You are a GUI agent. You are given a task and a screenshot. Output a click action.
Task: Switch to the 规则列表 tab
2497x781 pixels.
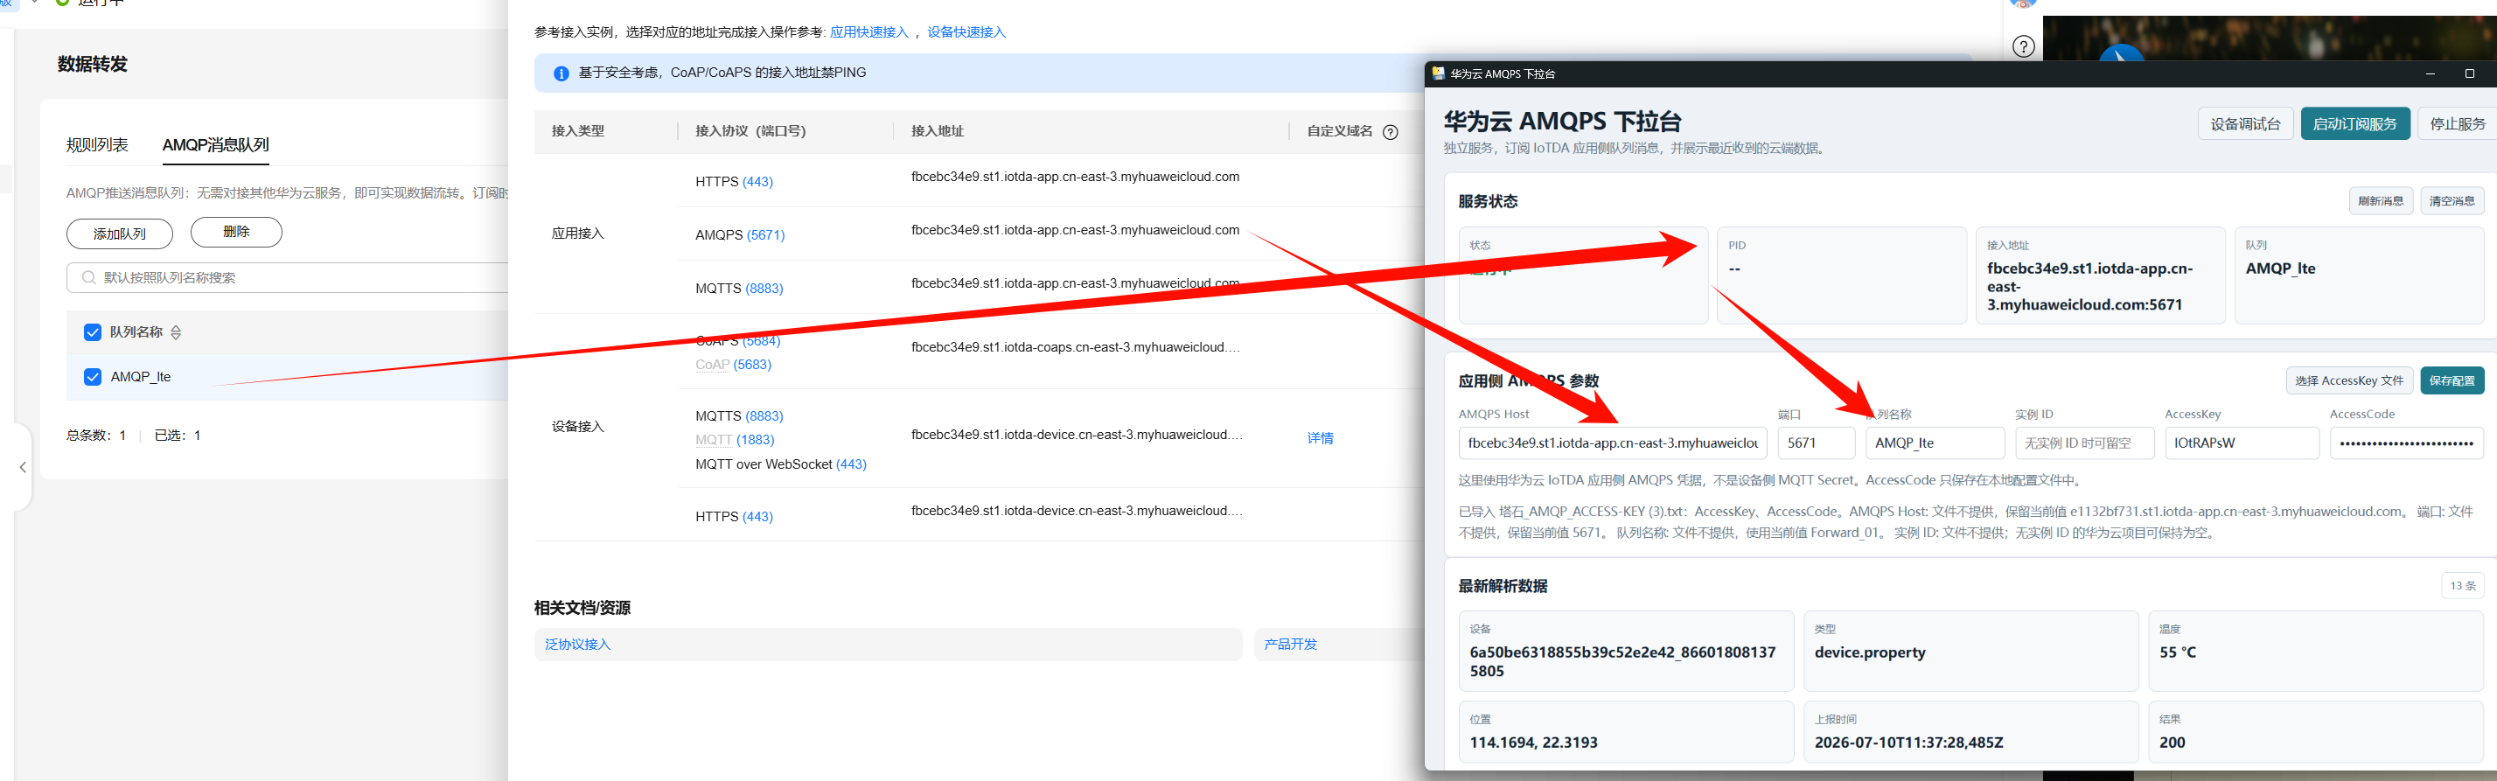[97, 145]
